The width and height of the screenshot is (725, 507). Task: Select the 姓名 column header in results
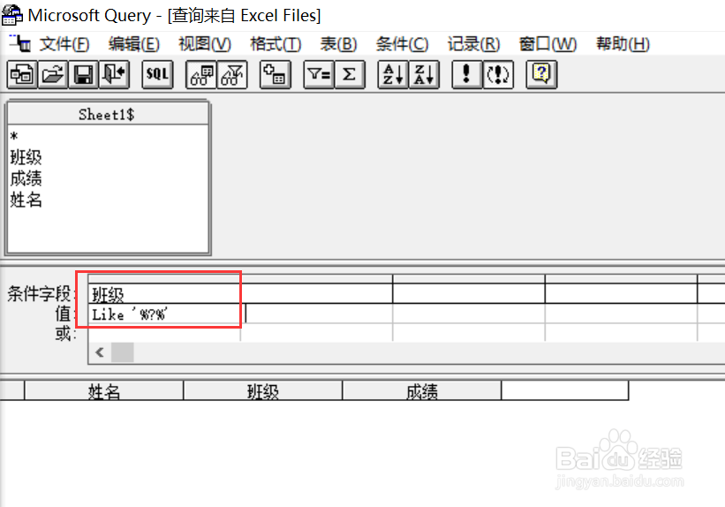[104, 391]
